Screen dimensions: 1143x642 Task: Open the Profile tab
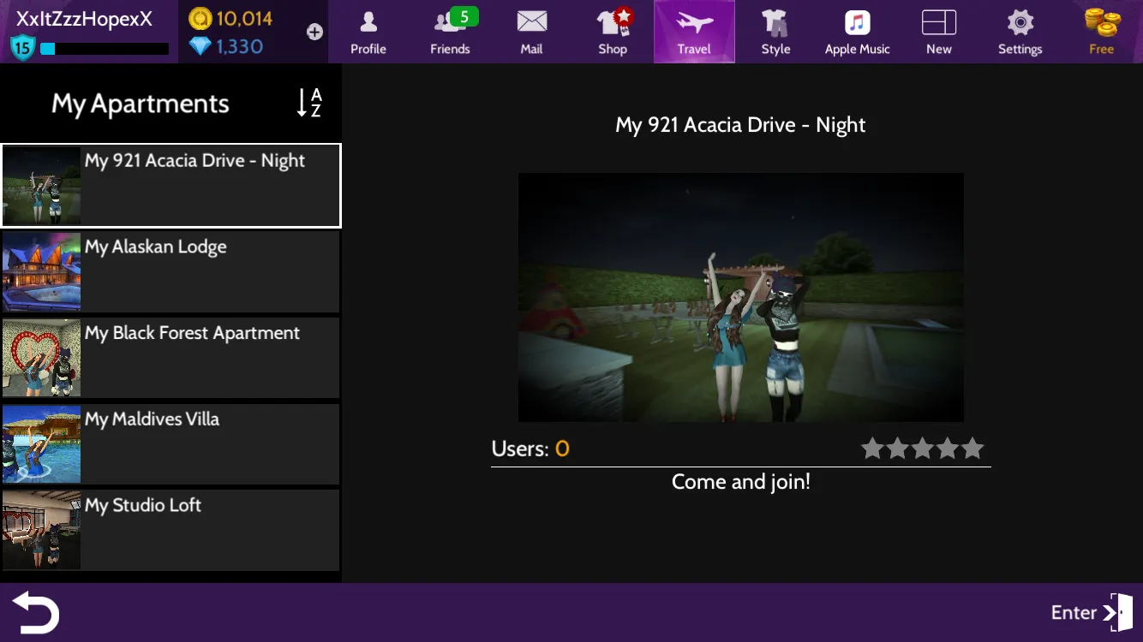coord(368,32)
